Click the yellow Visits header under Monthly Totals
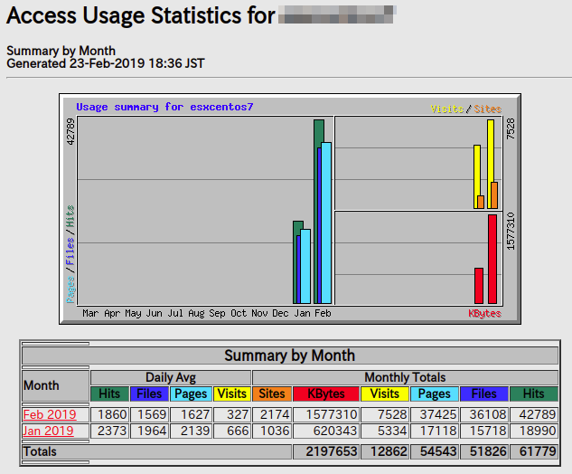572x474 pixels. tap(384, 394)
